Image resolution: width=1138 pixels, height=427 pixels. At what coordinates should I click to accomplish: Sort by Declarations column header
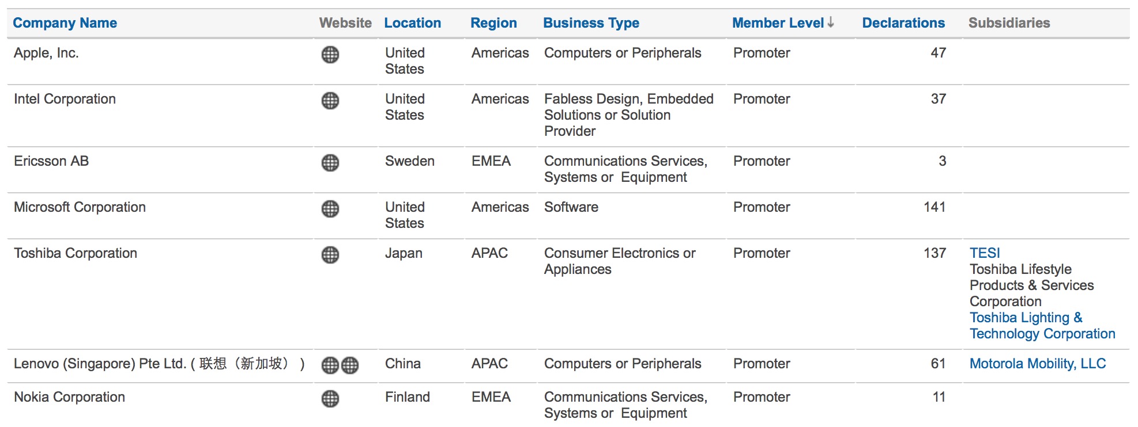click(x=903, y=23)
